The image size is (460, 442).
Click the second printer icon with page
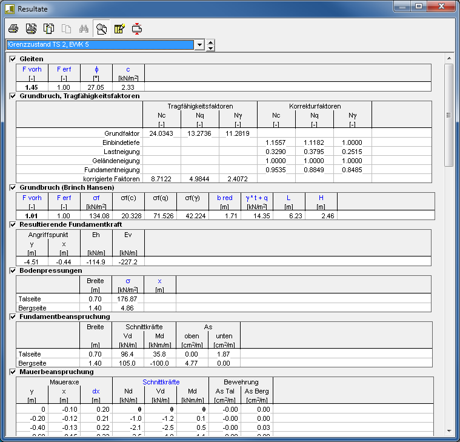(x=31, y=28)
